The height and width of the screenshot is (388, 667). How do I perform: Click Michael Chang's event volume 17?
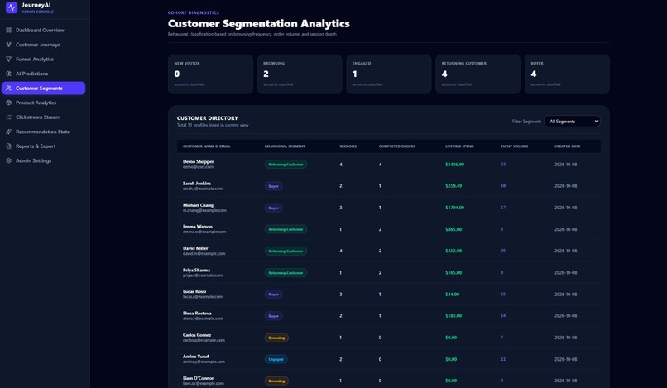503,208
